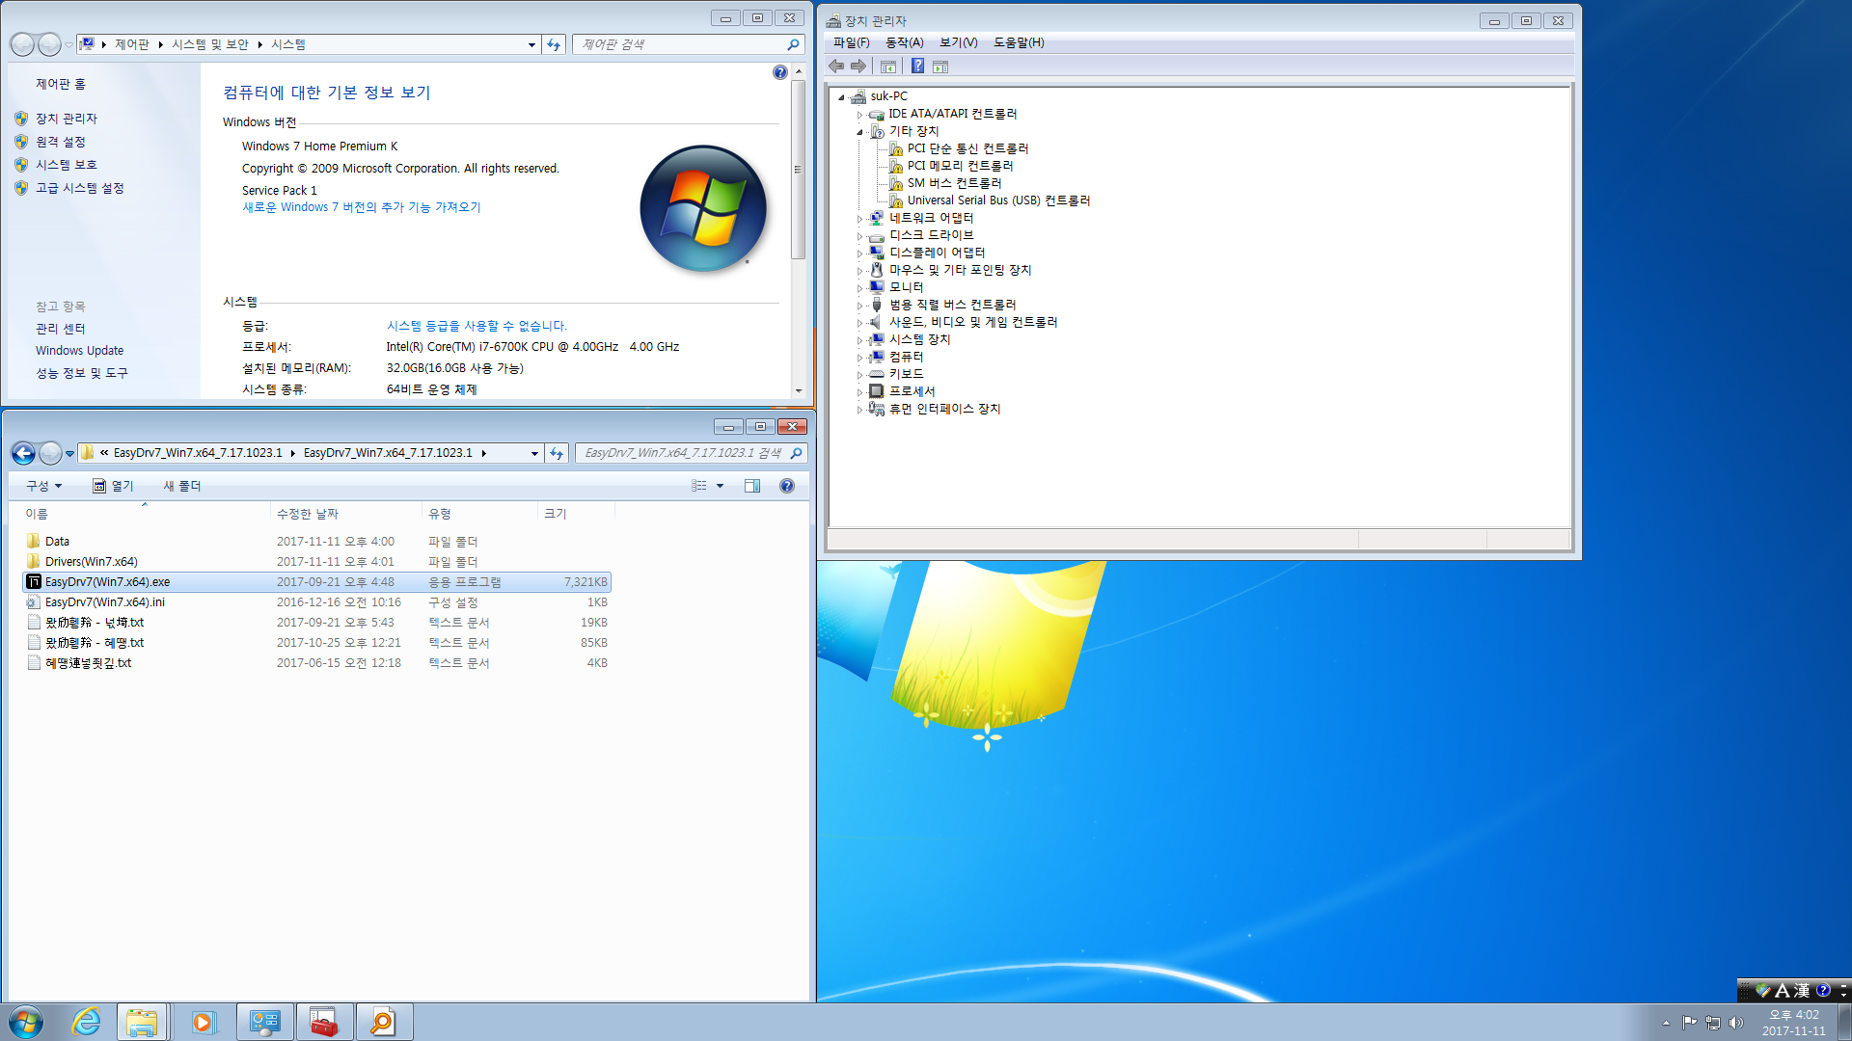Image resolution: width=1852 pixels, height=1041 pixels.
Task: Expand the IDE ATA/ATAPI 컨트롤러 category
Action: [x=859, y=115]
